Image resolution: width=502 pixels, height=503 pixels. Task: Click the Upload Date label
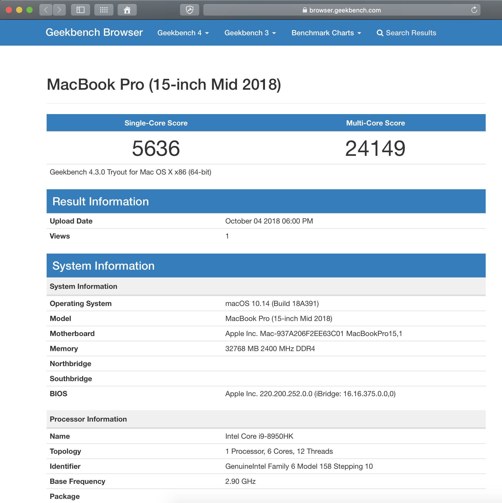point(71,221)
